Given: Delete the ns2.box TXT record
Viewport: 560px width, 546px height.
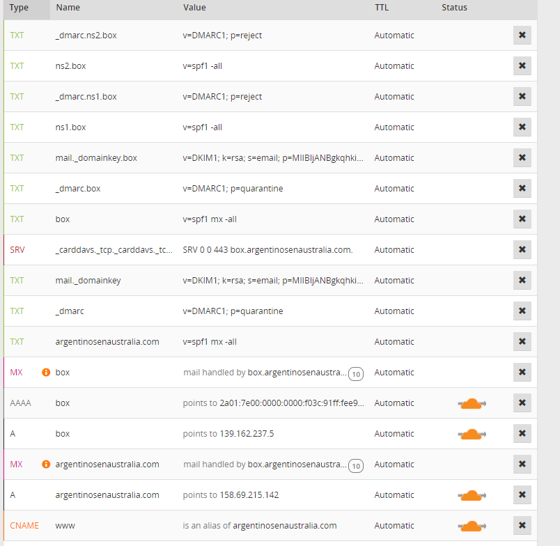Looking at the screenshot, I should (522, 65).
